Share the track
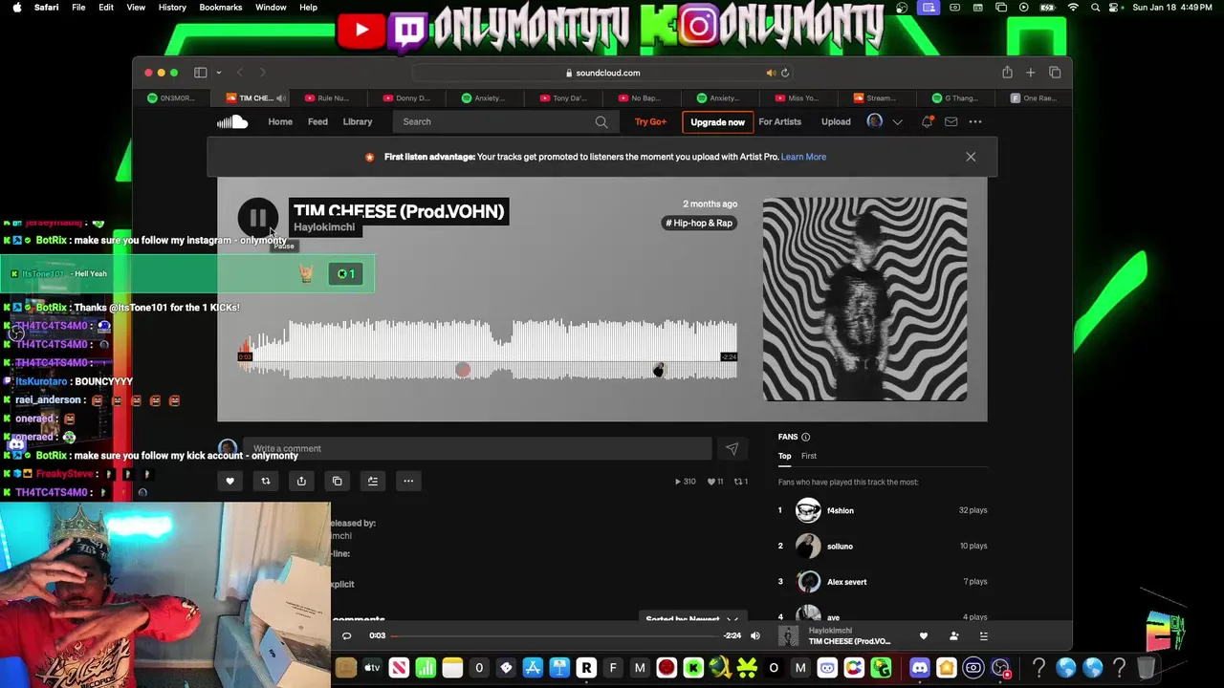 point(301,481)
